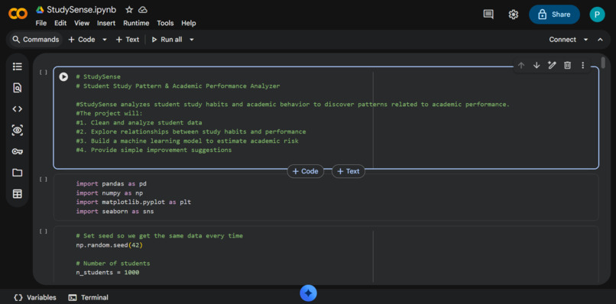This screenshot has height=304, width=616.
Task: Delete the selected cell
Action: tap(567, 65)
